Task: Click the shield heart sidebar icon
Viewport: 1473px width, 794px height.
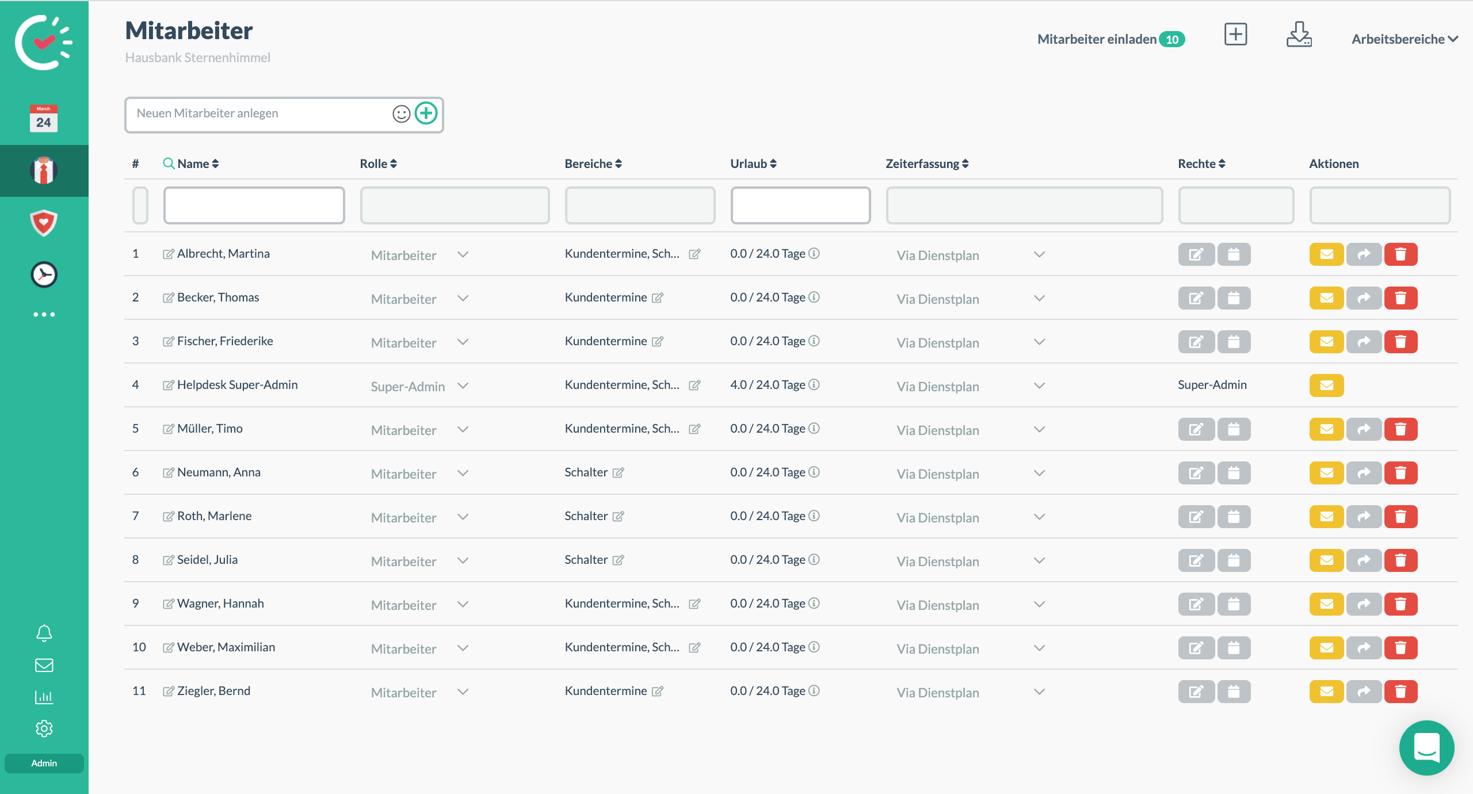Action: pos(44,223)
